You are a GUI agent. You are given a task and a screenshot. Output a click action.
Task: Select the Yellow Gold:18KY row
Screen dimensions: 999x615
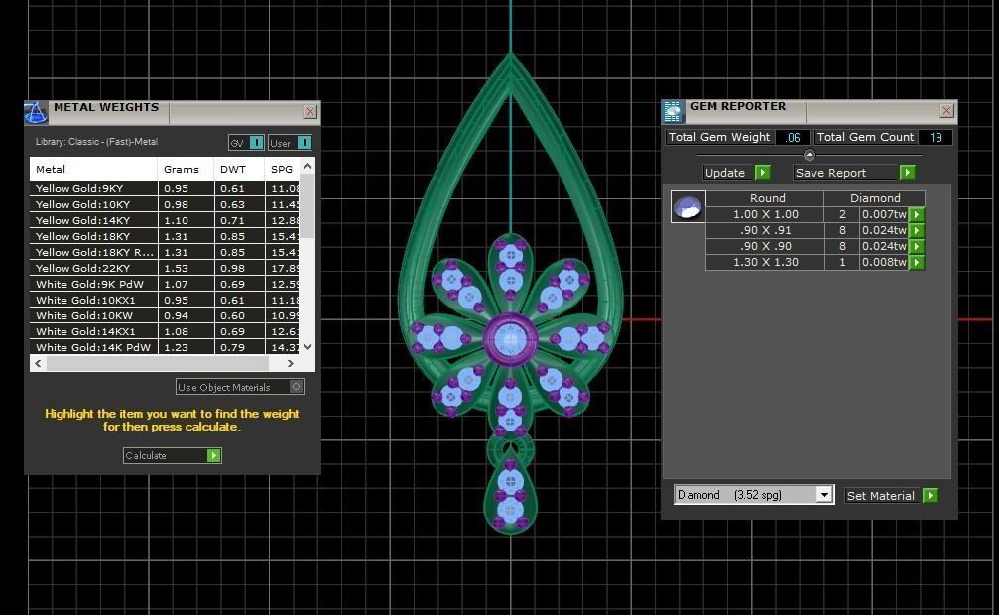[165, 236]
